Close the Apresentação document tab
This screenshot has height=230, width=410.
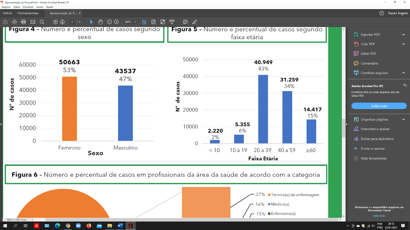(80, 13)
